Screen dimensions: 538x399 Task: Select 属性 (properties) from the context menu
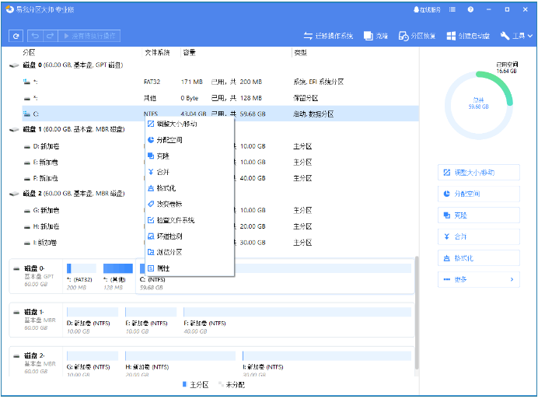(162, 268)
